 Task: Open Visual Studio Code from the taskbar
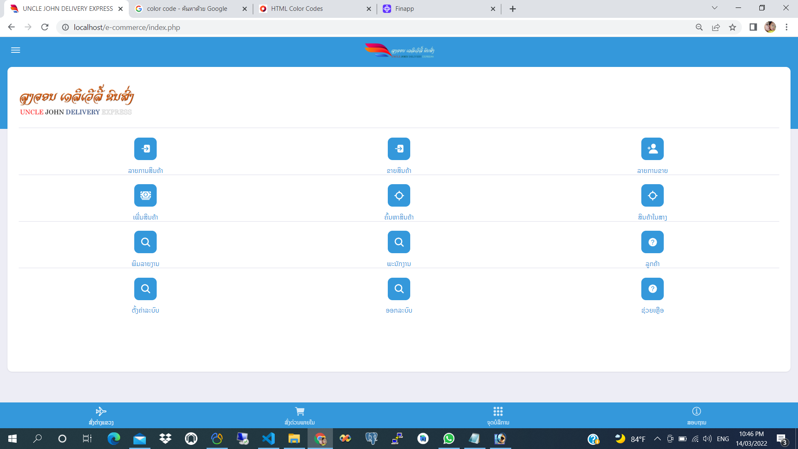click(x=268, y=439)
